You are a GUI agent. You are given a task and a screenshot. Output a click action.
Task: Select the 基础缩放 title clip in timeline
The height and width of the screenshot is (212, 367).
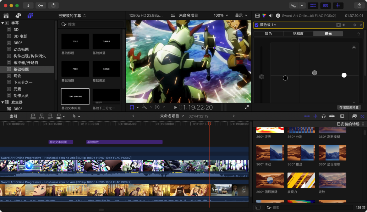[124, 142]
